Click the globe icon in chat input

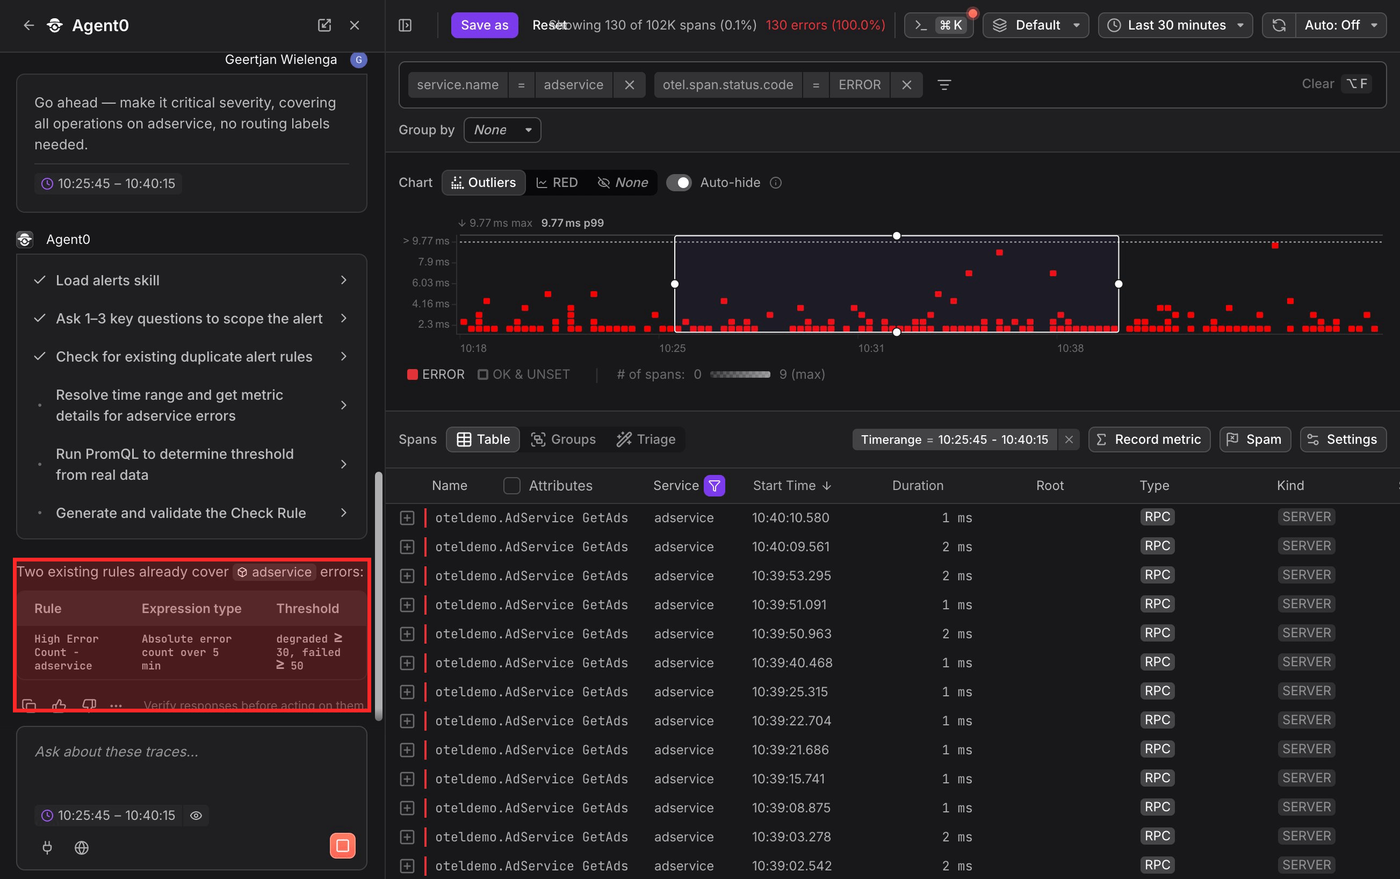pyautogui.click(x=82, y=848)
